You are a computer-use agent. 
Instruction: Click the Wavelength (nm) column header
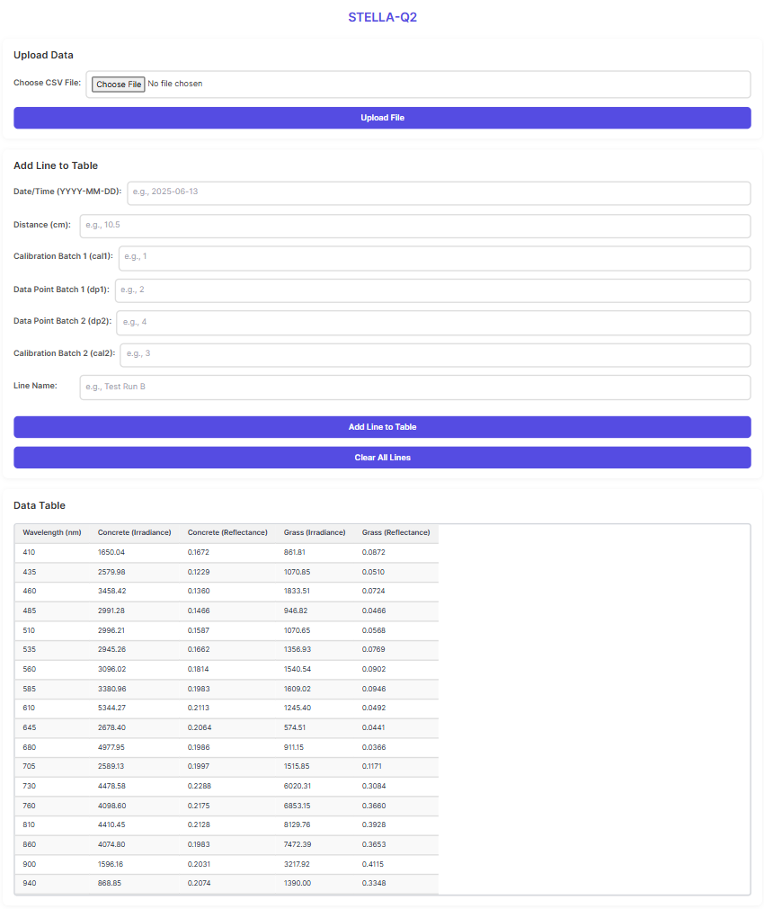tap(52, 533)
